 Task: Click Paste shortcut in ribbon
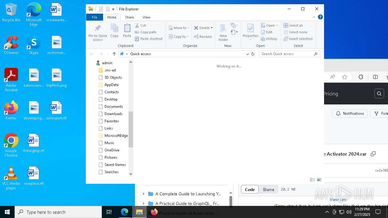click(149, 39)
